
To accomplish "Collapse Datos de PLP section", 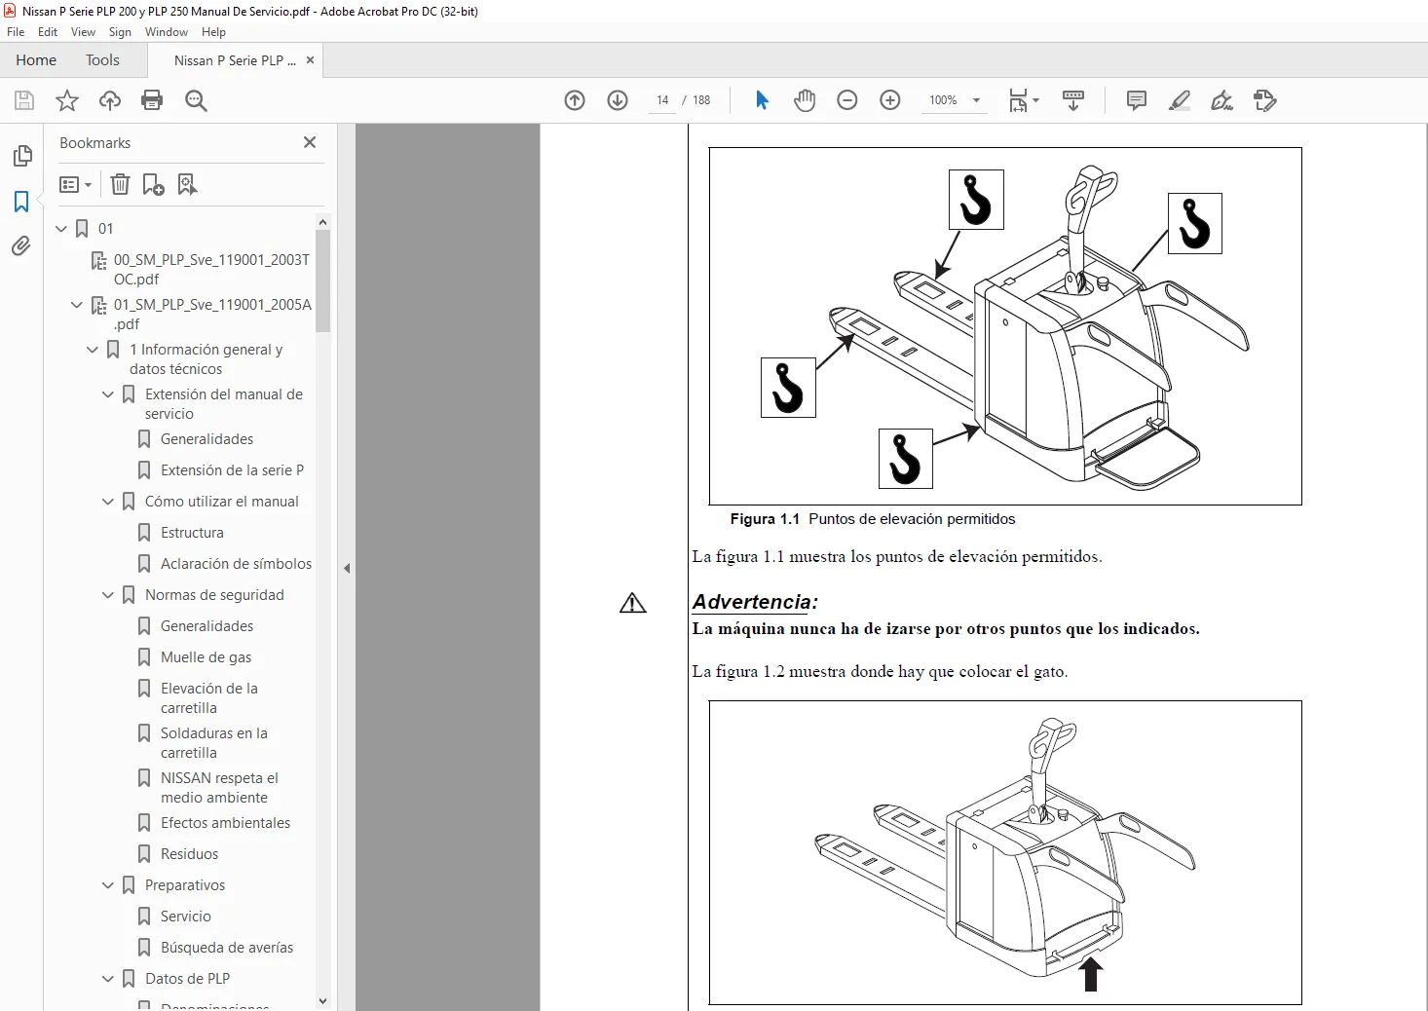I will (x=108, y=979).
